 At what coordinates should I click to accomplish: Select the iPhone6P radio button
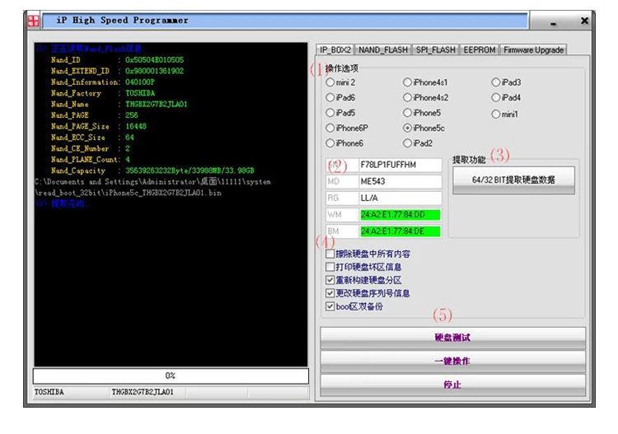pos(330,128)
